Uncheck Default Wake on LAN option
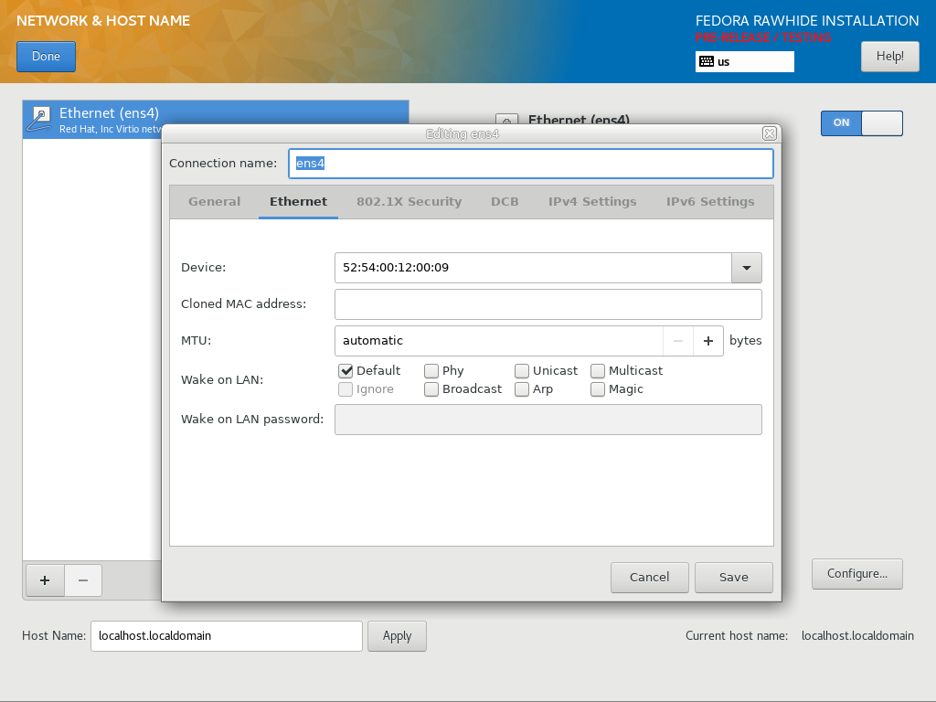Screen dimensions: 936x702 tap(346, 371)
